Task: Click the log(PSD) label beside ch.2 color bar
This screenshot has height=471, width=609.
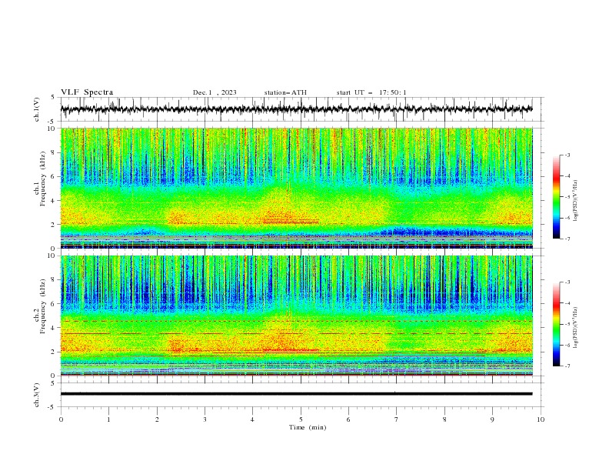Action: click(x=575, y=327)
